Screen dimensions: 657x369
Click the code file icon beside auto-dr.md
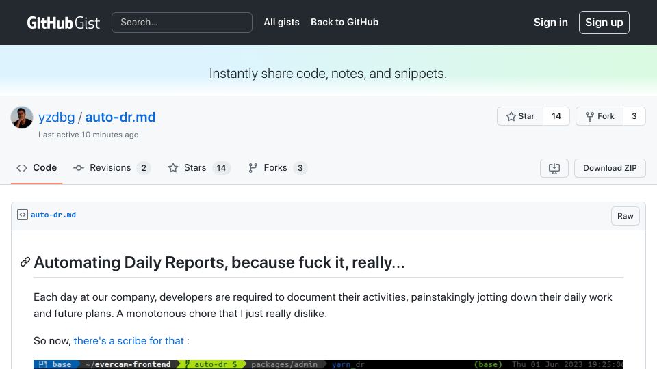click(x=22, y=215)
